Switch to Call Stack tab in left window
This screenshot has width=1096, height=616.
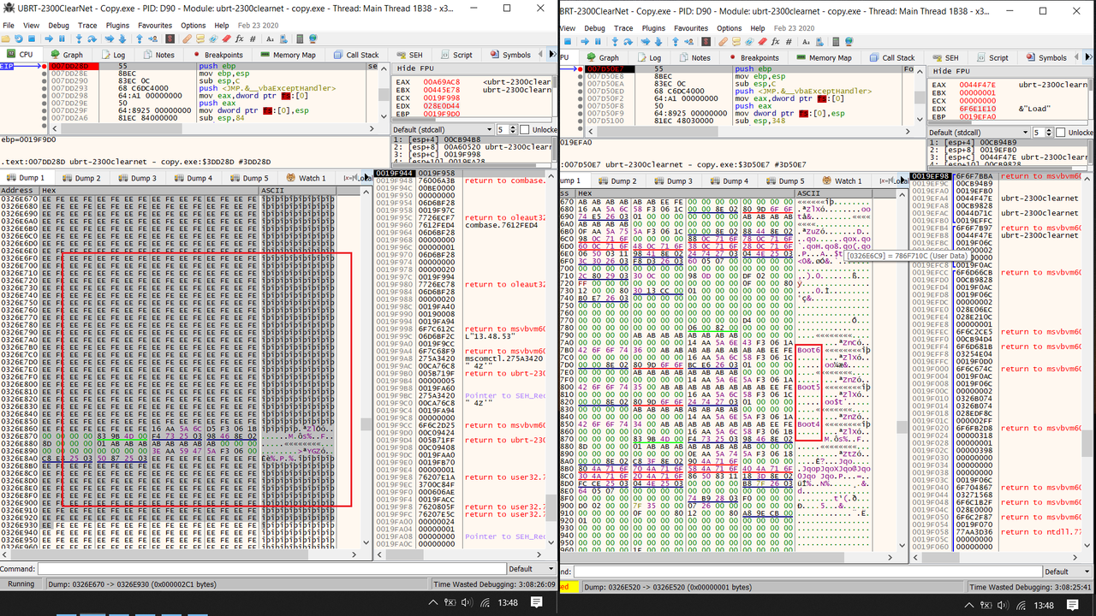click(x=355, y=55)
